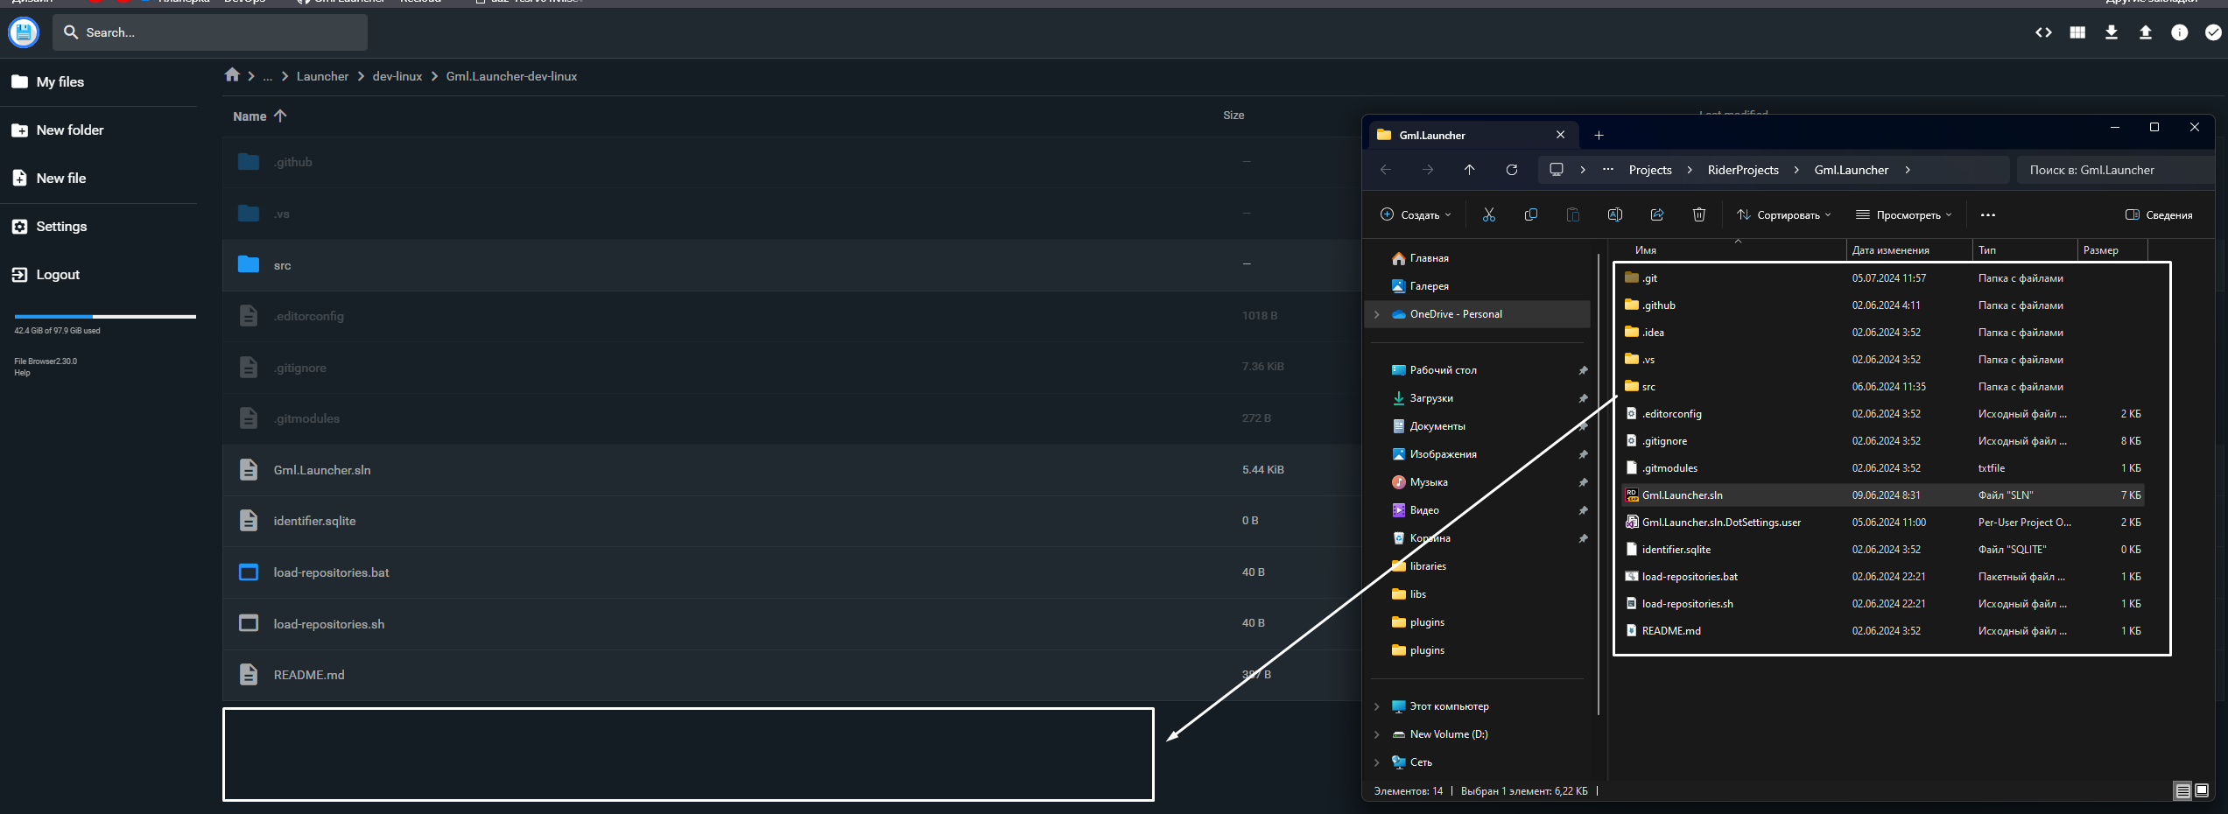The height and width of the screenshot is (814, 2228).
Task: Click the cut scissors icon in Explorer
Action: tap(1488, 214)
